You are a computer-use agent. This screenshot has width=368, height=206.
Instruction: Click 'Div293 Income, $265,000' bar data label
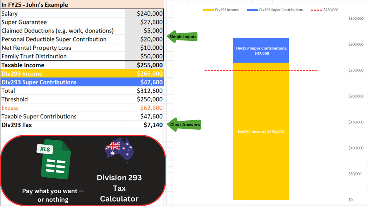[x=261, y=132]
